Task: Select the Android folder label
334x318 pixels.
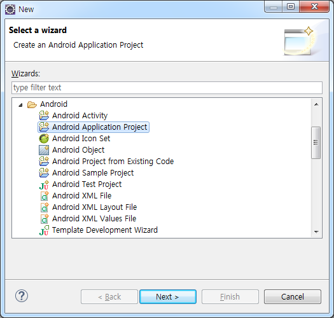Action: [53, 104]
